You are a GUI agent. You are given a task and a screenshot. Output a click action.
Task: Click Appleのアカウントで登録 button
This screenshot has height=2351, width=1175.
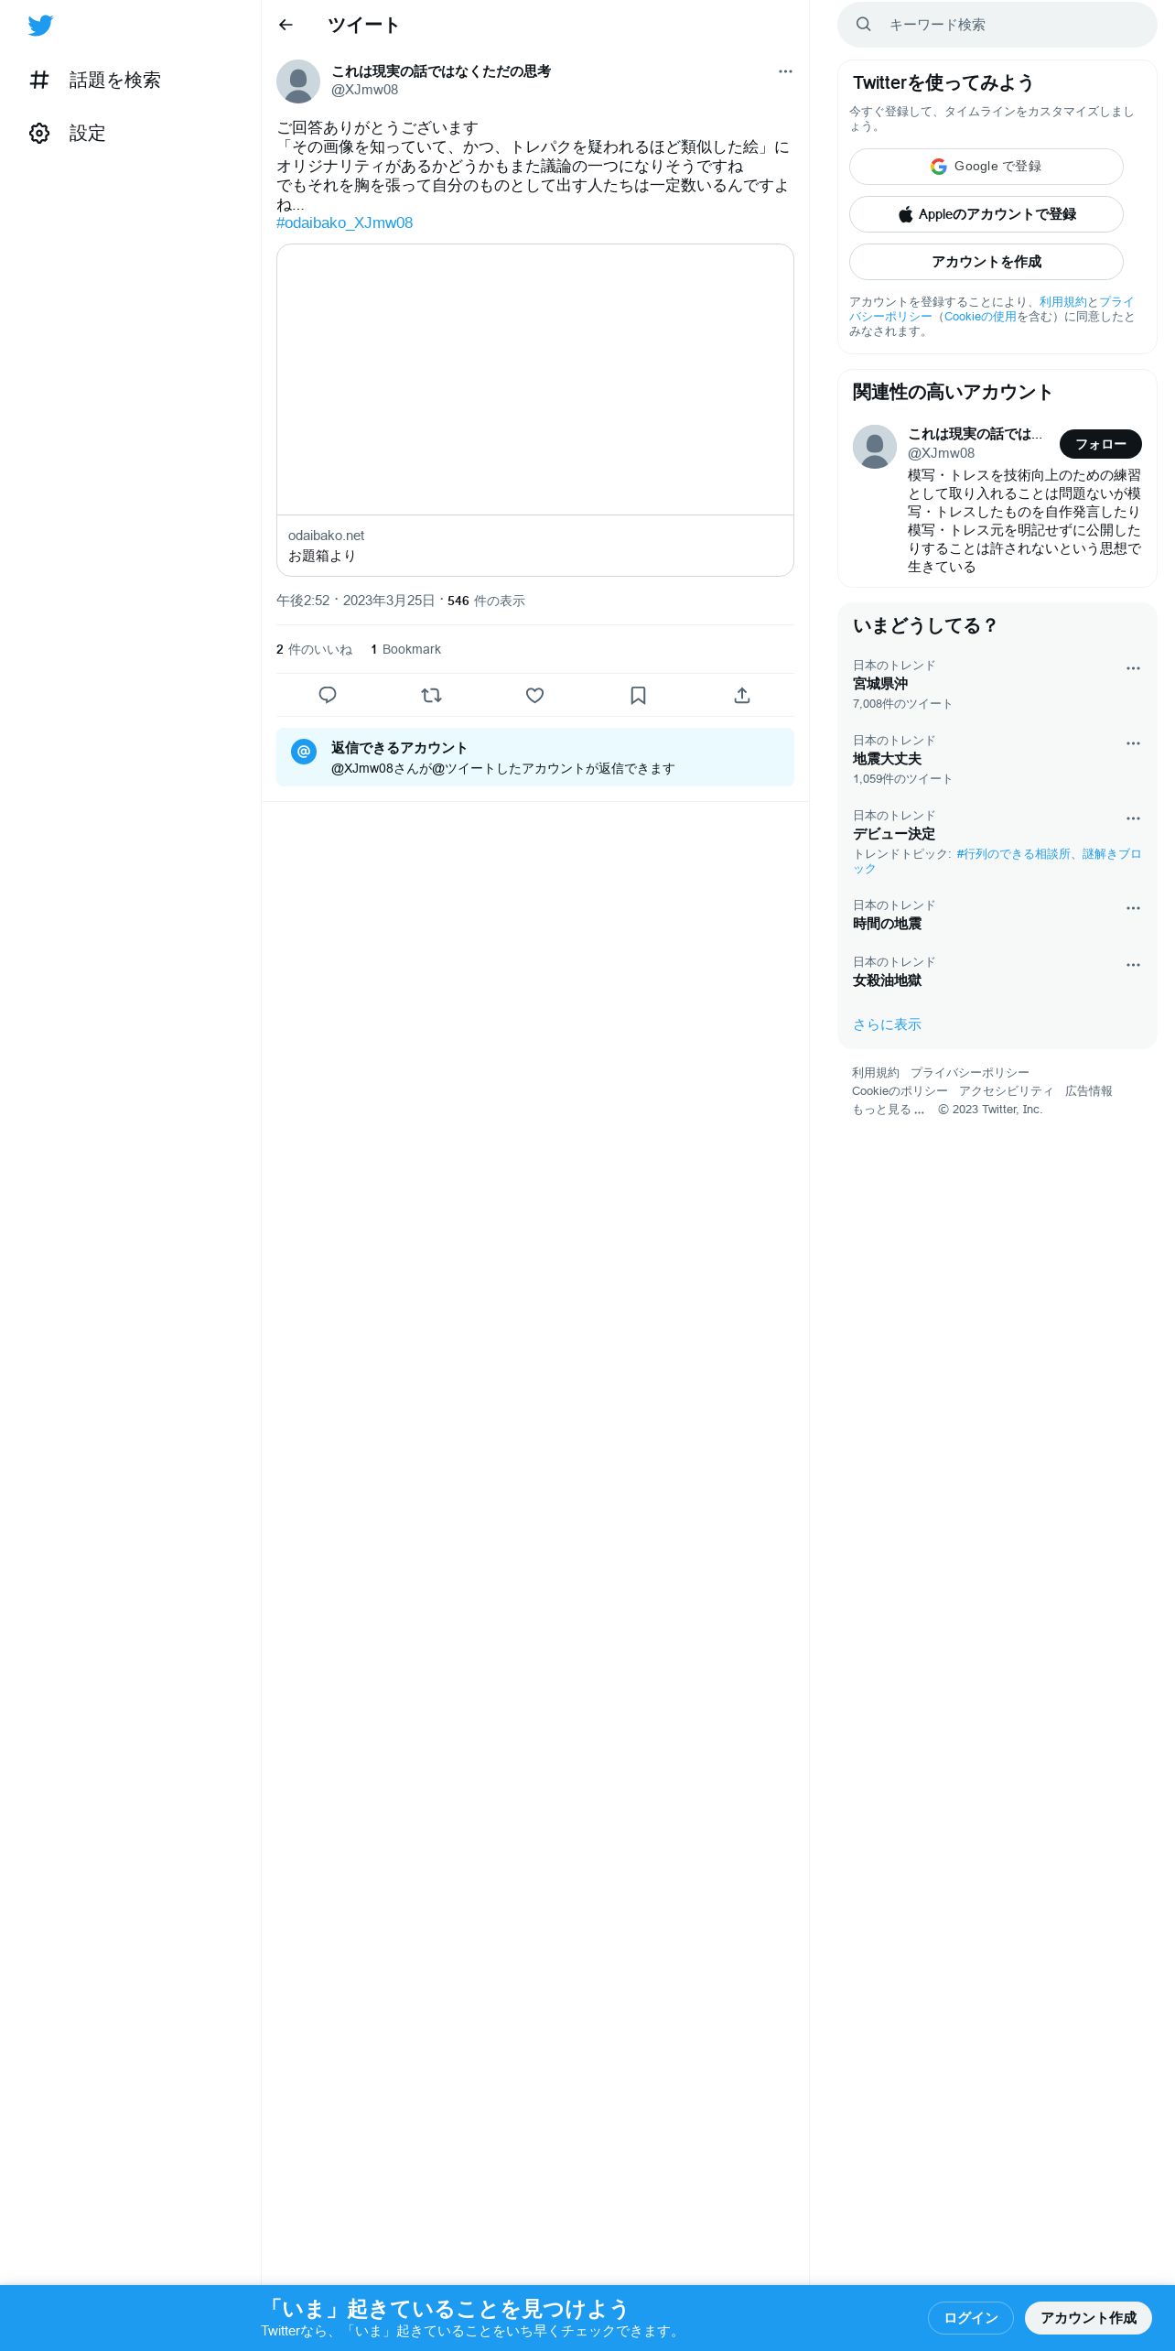986,214
